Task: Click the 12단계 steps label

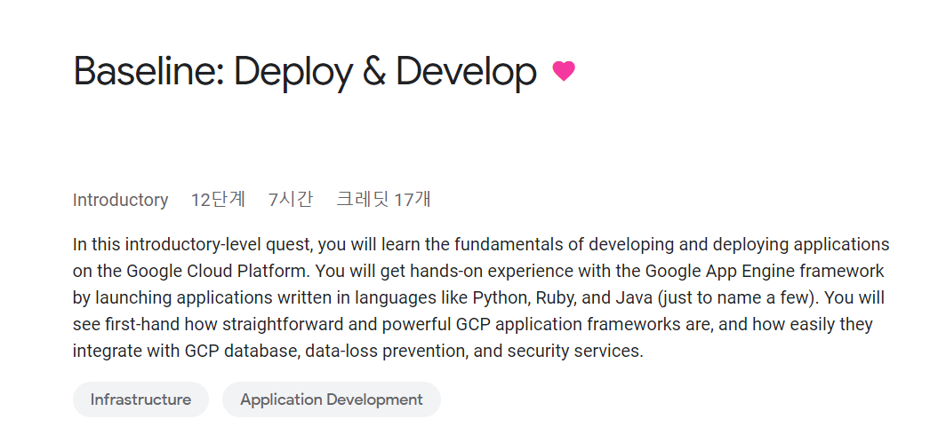Action: [218, 199]
